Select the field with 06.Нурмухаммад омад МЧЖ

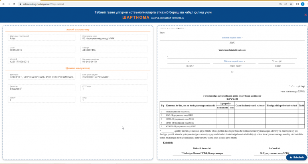(x=114, y=38)
